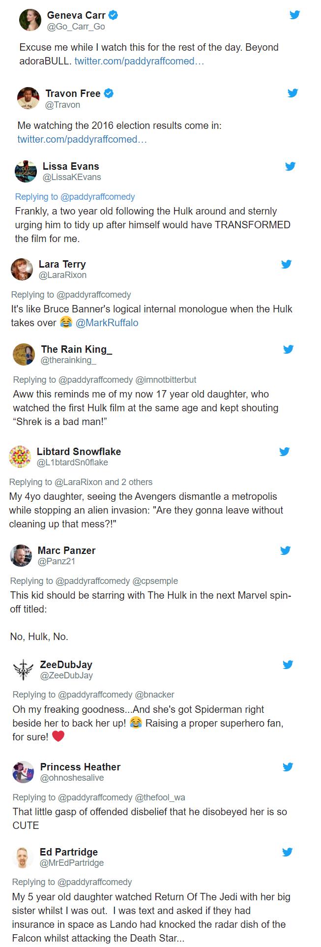Screen dimensions: 321x947
Task: Click the Ed Partridge display name
Action: click(x=68, y=852)
